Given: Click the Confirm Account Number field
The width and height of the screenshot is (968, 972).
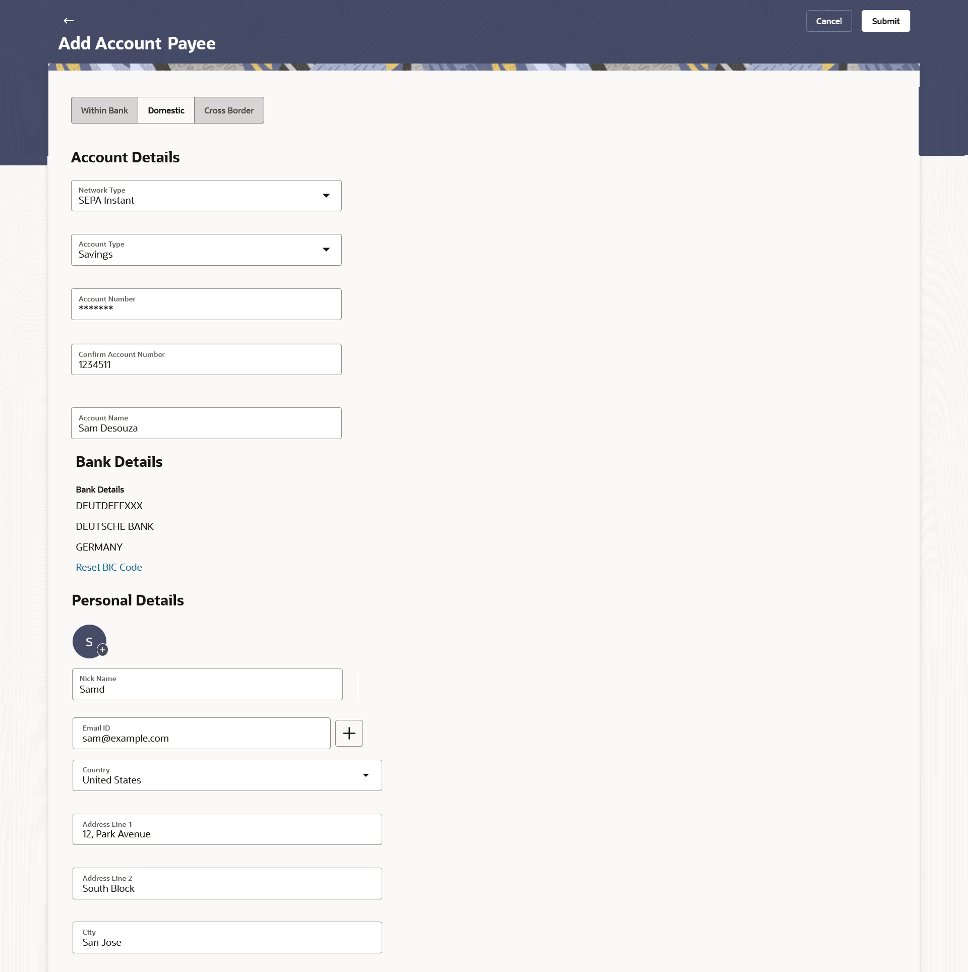Looking at the screenshot, I should 206,360.
